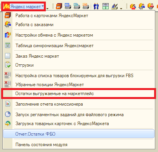Viewport: 158px width, 152px height.
Task: Click the cash register toolbar icon
Action: click(115, 6)
